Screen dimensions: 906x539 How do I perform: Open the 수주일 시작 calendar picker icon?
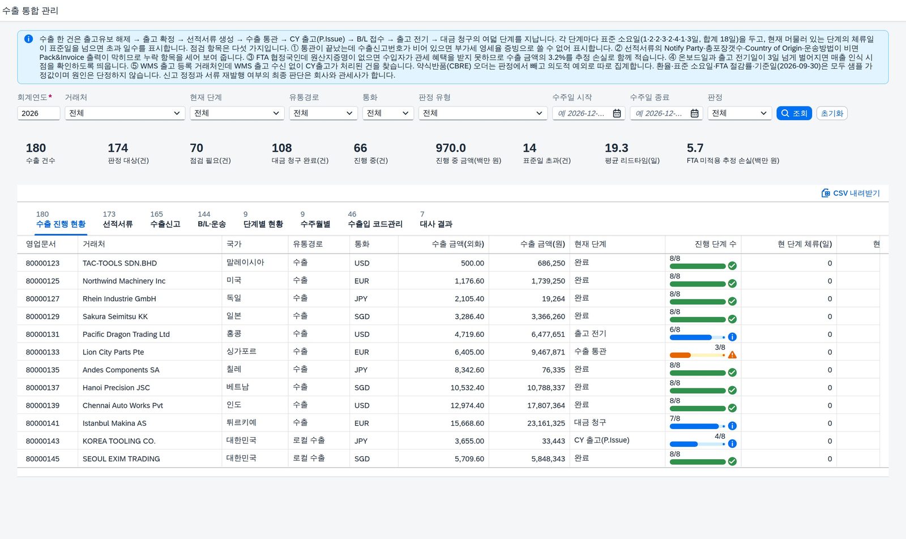(x=617, y=113)
